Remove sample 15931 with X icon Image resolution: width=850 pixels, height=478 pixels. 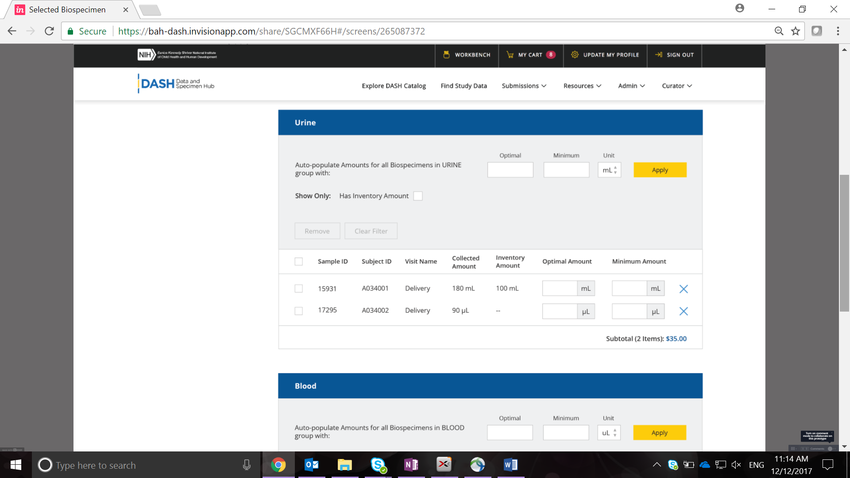point(684,289)
